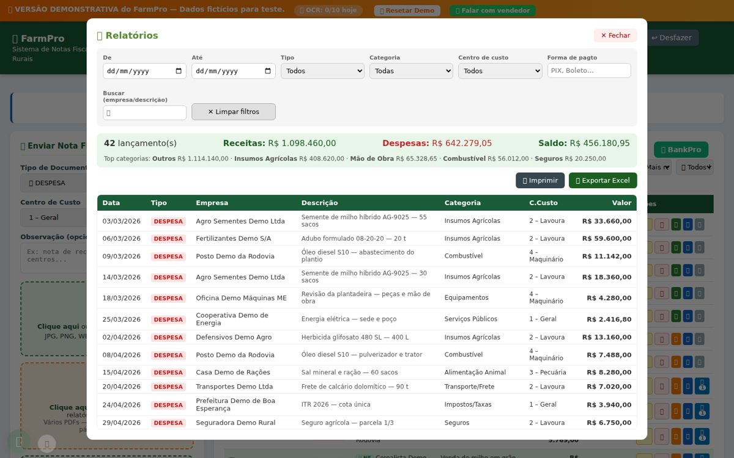Viewport: 734px width, 458px height.
Task: Click the Empresa column header
Action: pyautogui.click(x=212, y=203)
